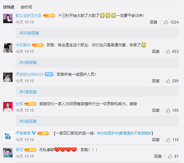Click 铁粉 badge next to 虹公主护卫大队
The height and width of the screenshot is (163, 184).
tap(49, 15)
